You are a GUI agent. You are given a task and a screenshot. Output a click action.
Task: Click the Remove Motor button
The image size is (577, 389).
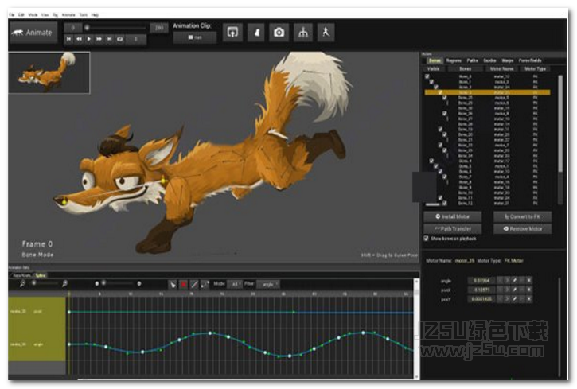click(x=523, y=228)
